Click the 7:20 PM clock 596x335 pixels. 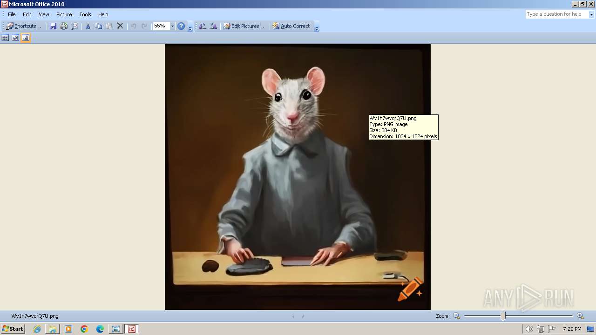tap(572, 329)
